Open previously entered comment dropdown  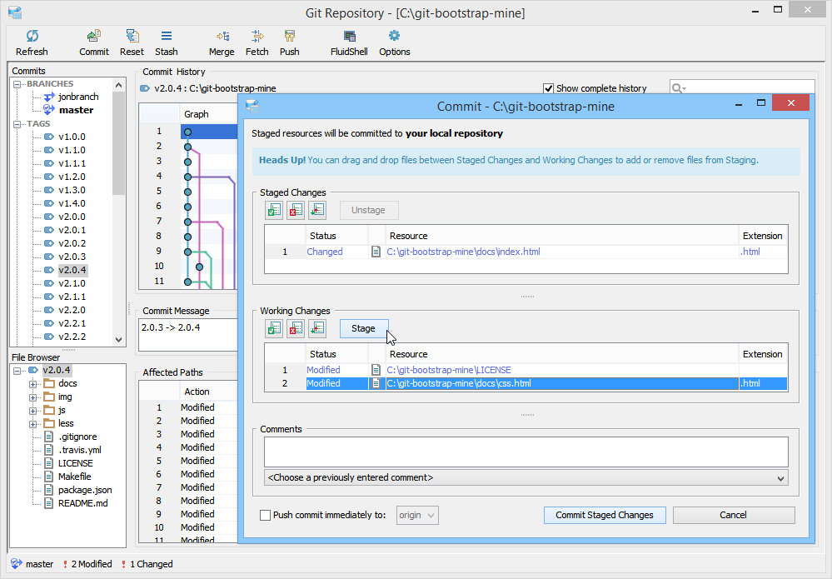pos(526,477)
